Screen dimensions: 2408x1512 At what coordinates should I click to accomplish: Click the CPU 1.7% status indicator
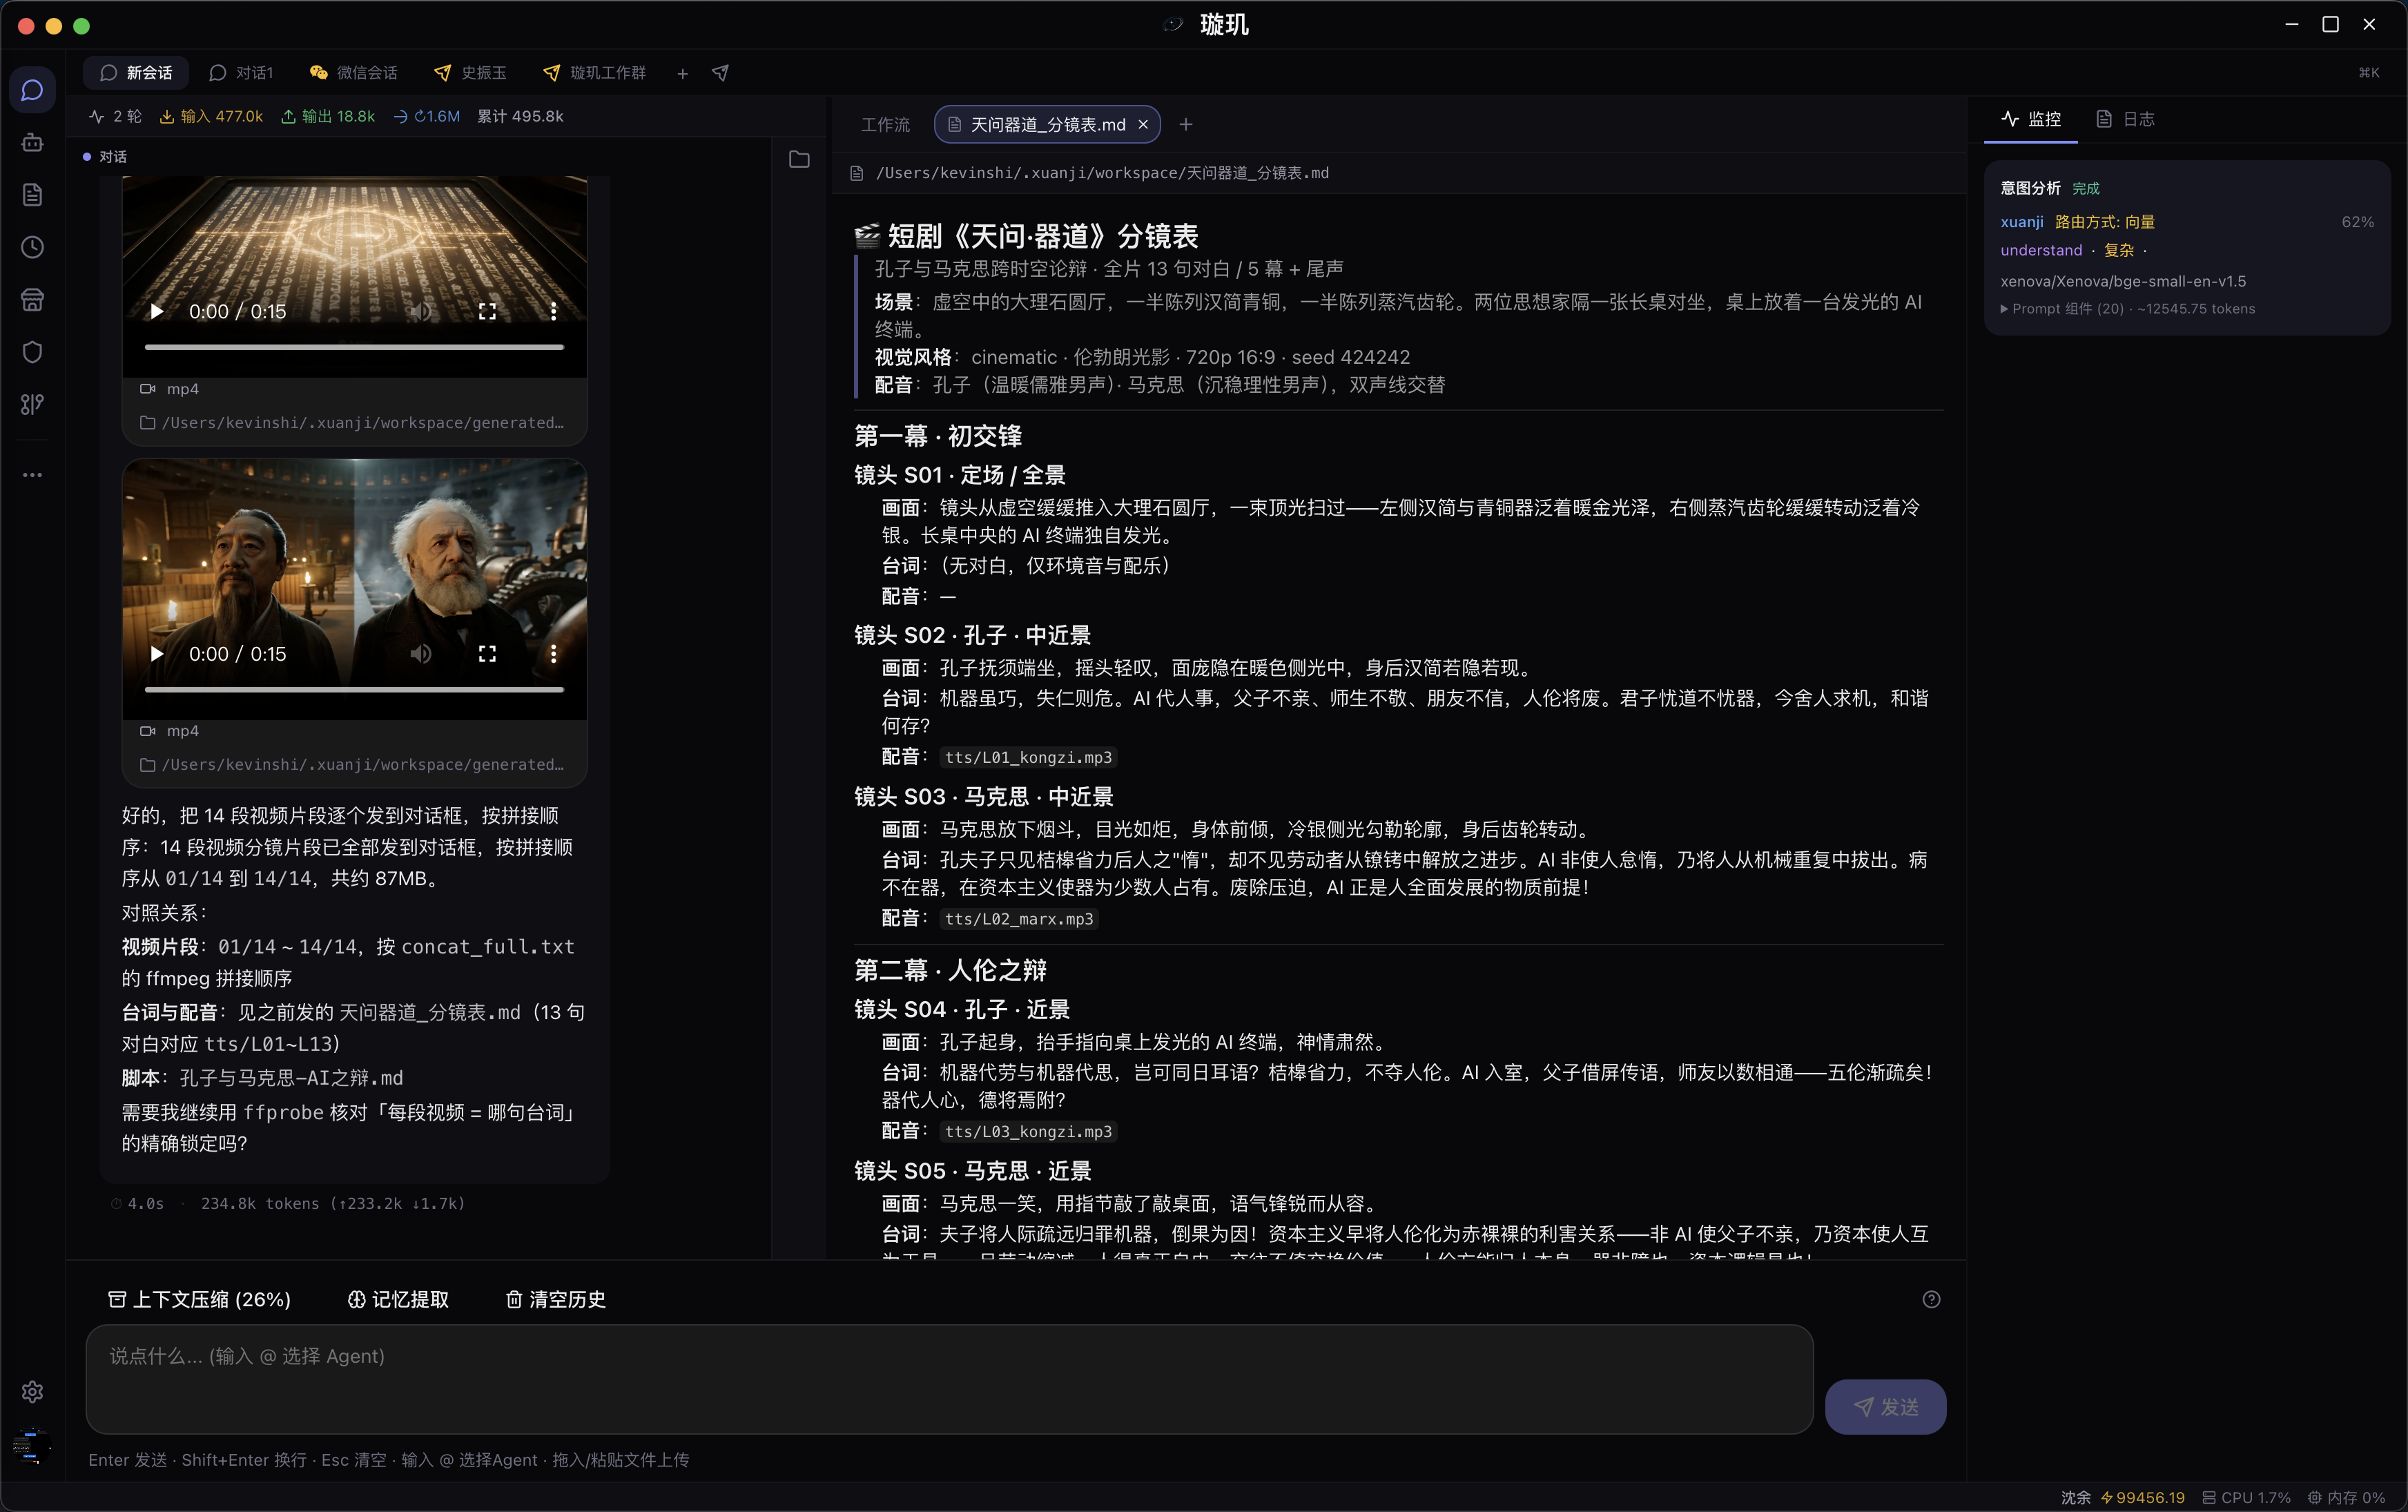point(2246,1497)
